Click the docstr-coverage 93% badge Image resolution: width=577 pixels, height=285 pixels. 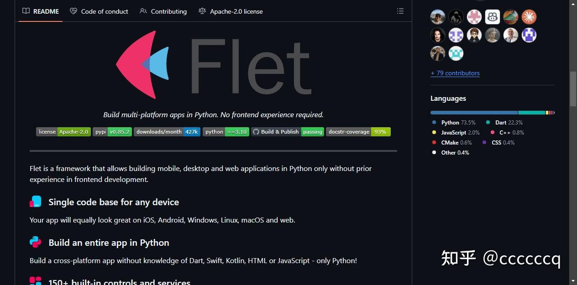point(358,132)
